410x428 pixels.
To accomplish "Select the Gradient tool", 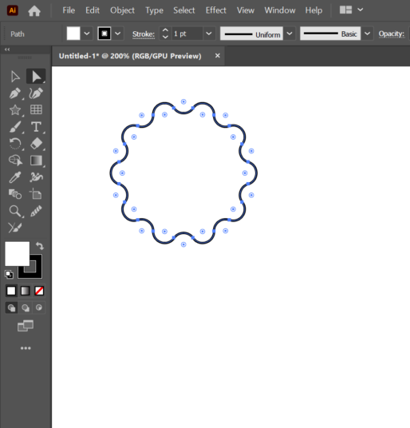I will point(36,160).
